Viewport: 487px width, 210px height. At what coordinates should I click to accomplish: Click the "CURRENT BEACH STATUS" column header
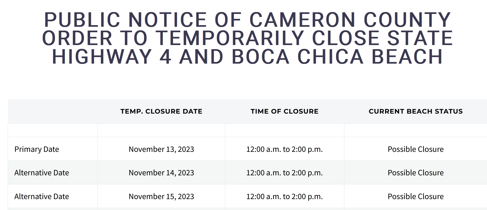pyautogui.click(x=415, y=111)
